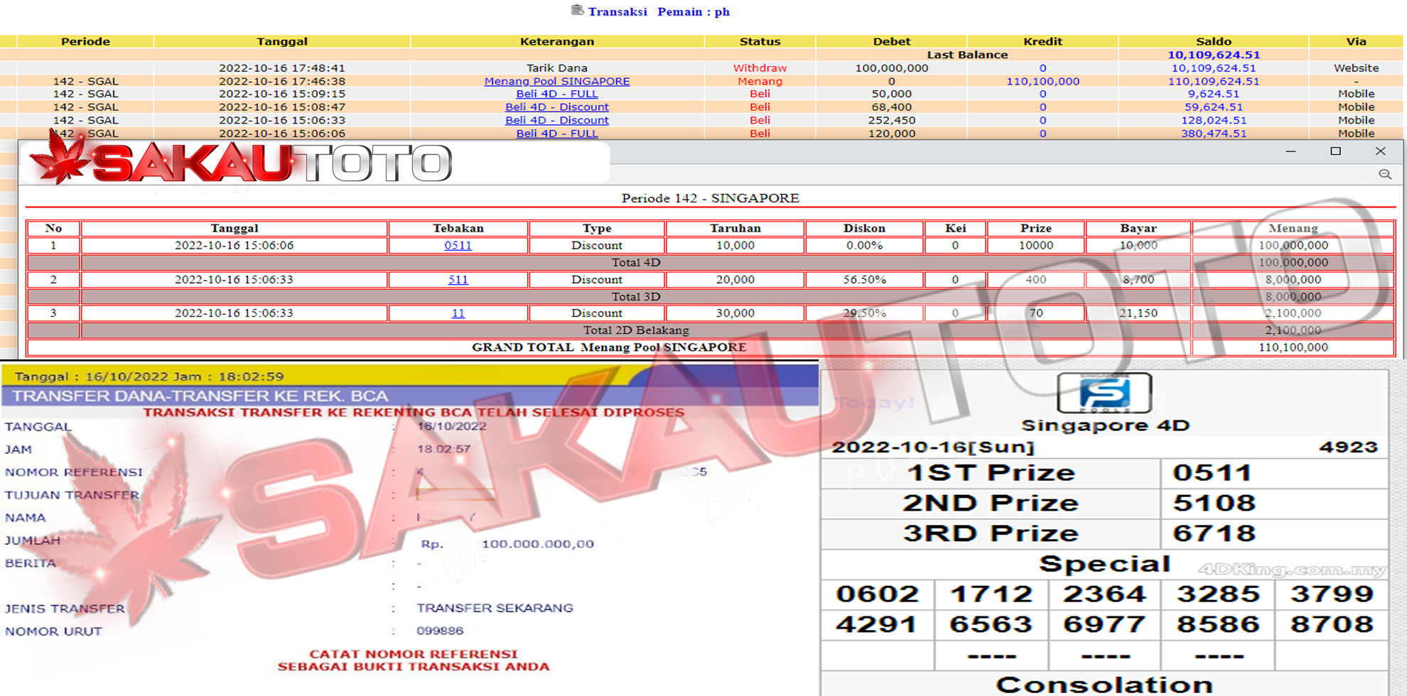Click the GRAND TOTAL Menang Pool SINGAPORE row

coord(609,347)
